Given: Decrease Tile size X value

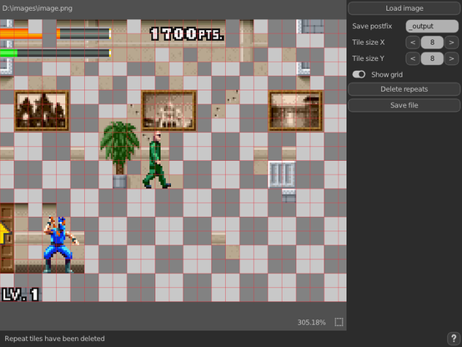Looking at the screenshot, I should click(413, 43).
